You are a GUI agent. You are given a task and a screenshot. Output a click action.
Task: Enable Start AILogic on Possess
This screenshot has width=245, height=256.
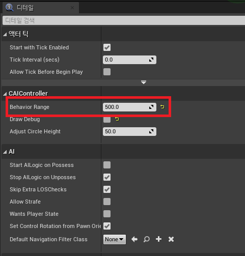[x=107, y=165]
